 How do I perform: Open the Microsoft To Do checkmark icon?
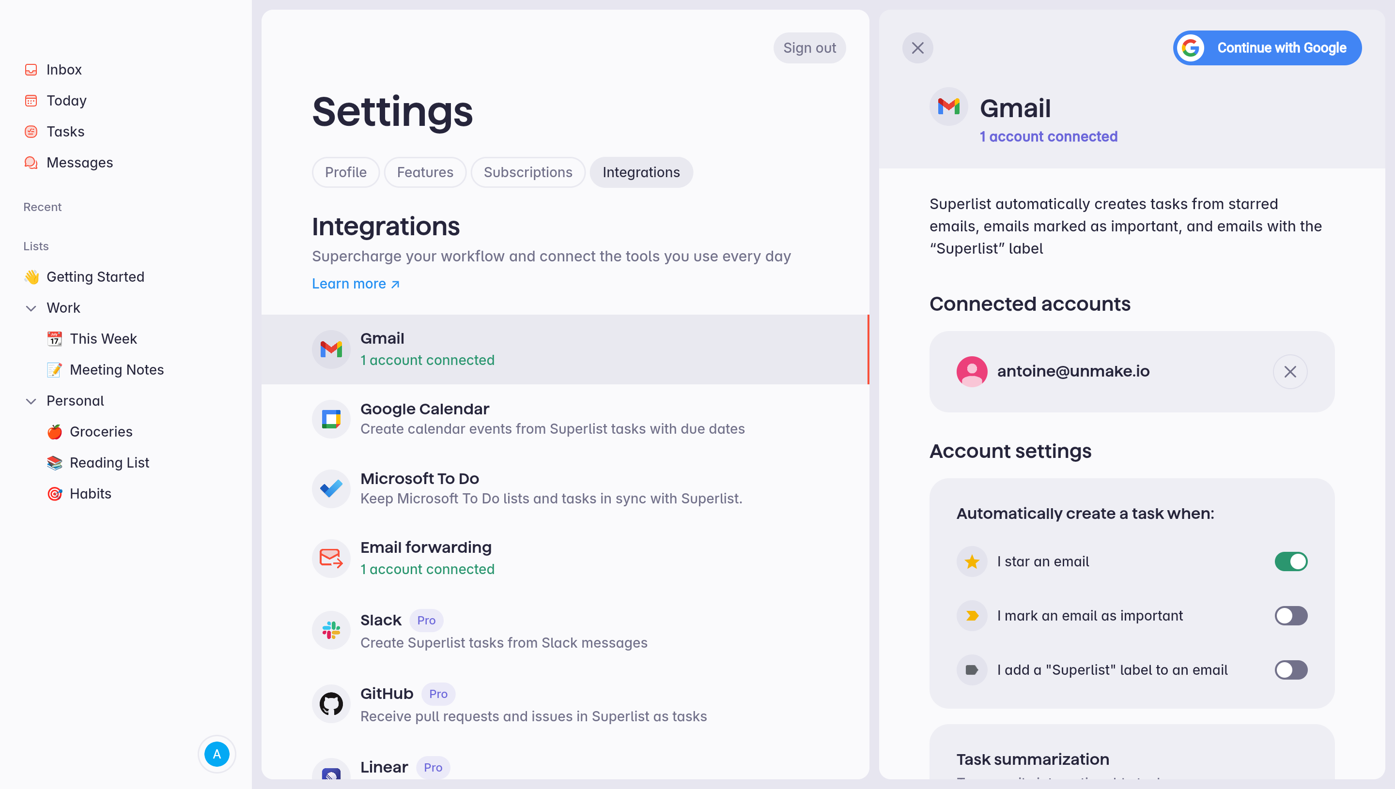point(331,488)
